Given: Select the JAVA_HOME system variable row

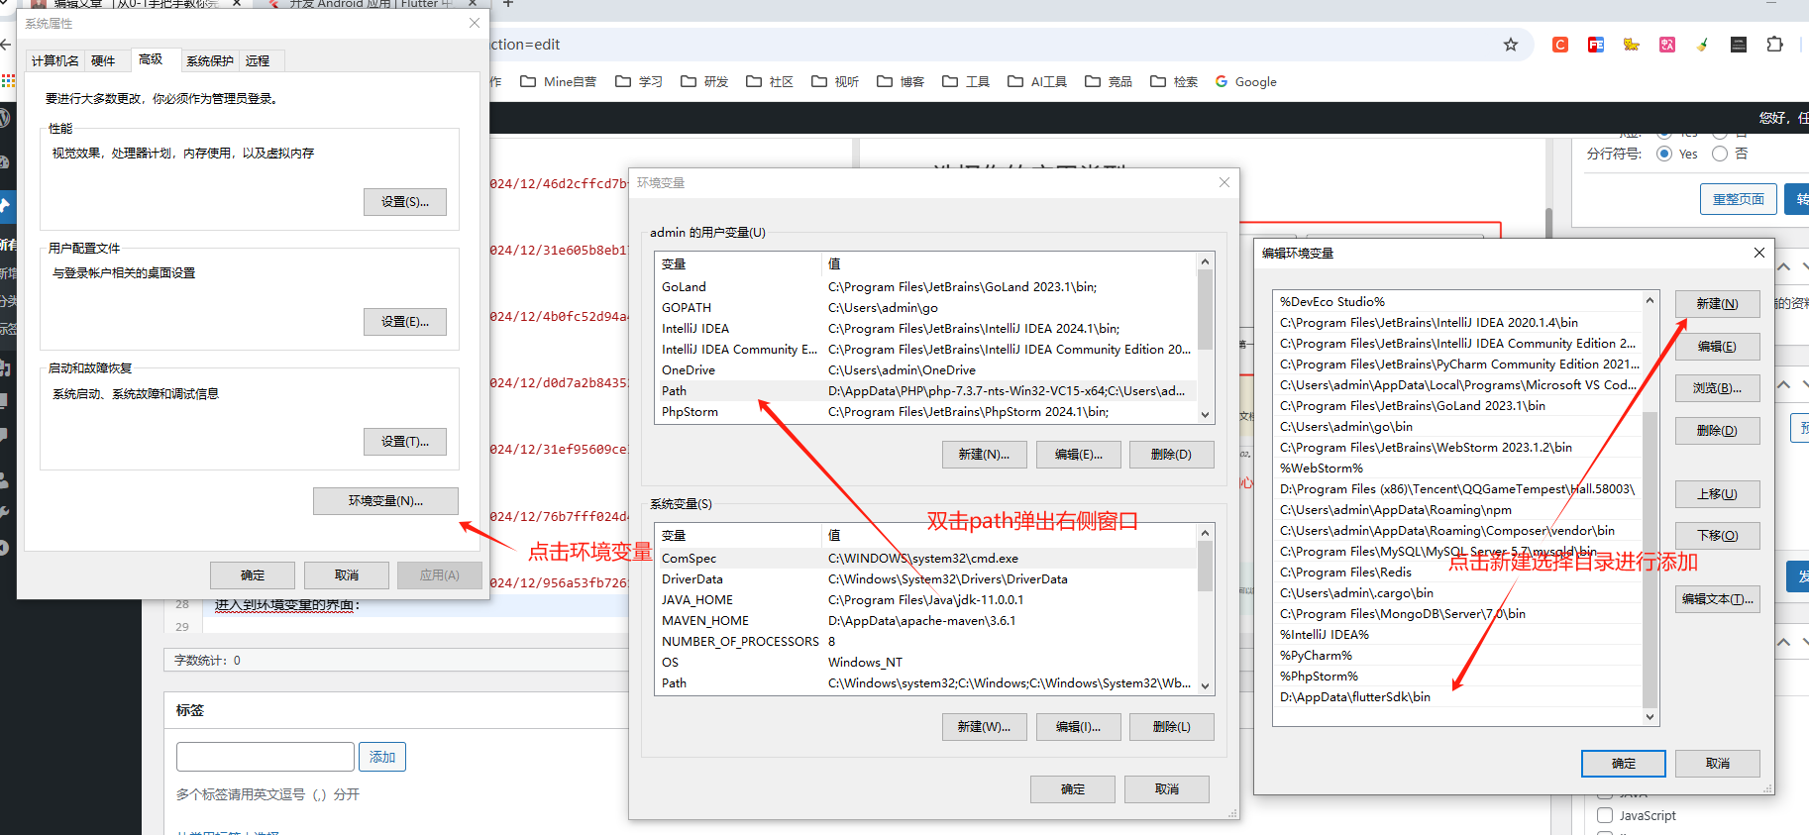Looking at the screenshot, I should 926,600.
